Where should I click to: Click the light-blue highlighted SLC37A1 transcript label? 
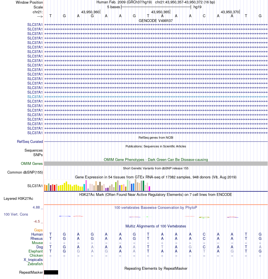35,97
